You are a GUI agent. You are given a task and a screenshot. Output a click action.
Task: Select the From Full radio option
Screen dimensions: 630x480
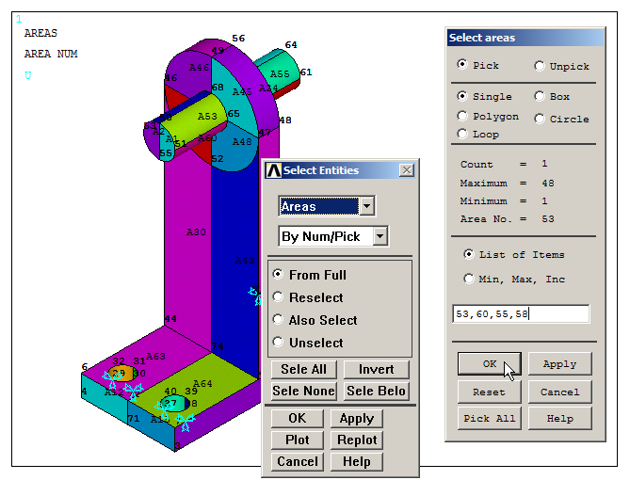(279, 275)
